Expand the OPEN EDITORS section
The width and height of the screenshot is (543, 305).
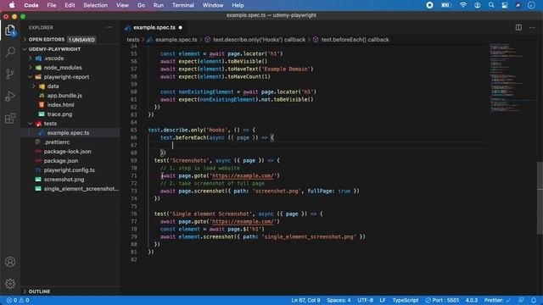pos(25,40)
